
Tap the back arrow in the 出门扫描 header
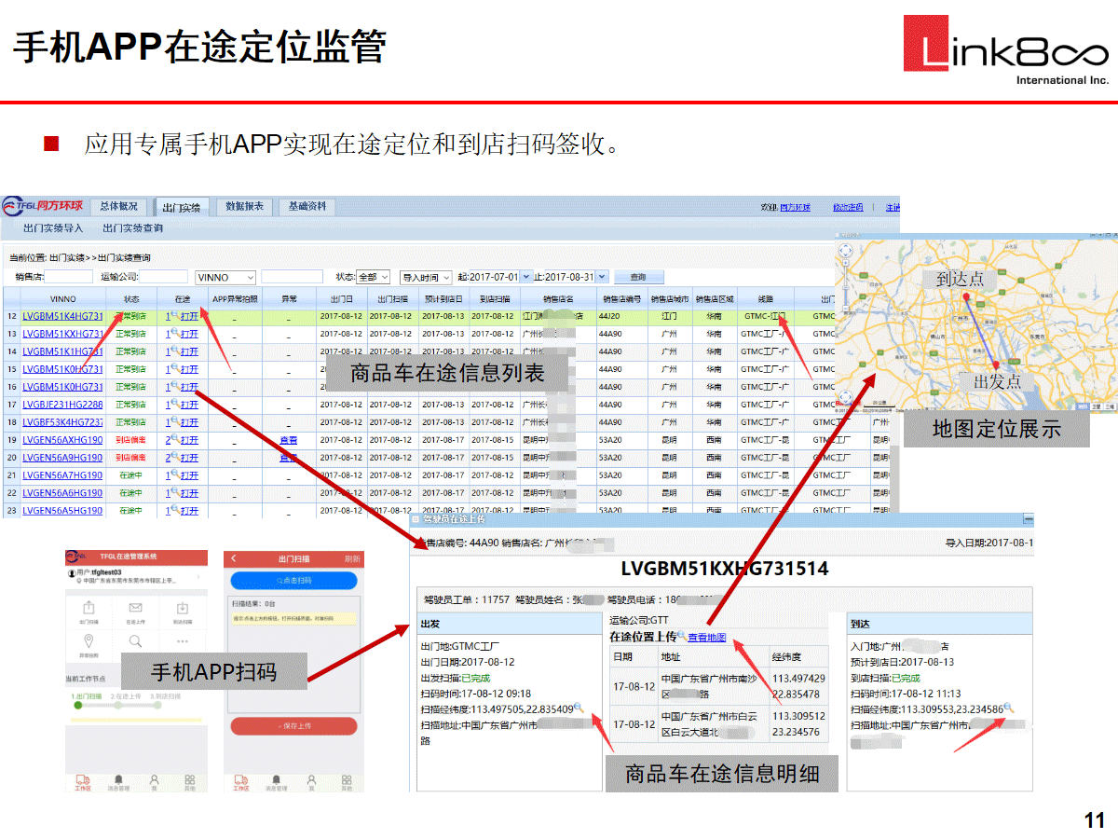click(234, 558)
